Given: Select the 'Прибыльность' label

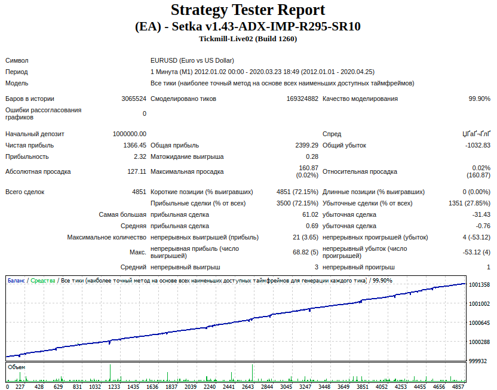Looking at the screenshot, I should click(27, 157).
